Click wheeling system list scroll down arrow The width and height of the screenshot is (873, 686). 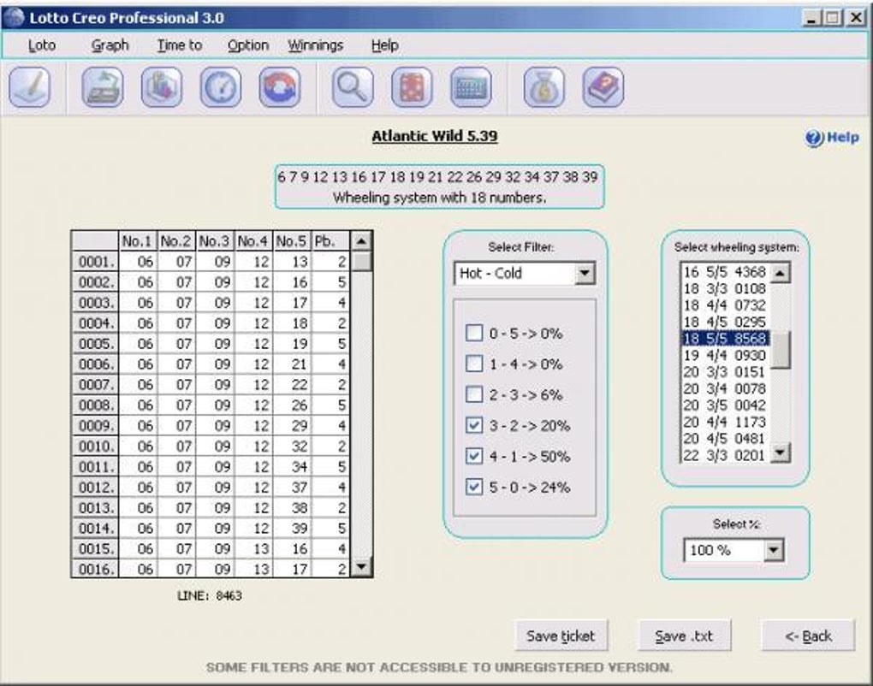[781, 452]
